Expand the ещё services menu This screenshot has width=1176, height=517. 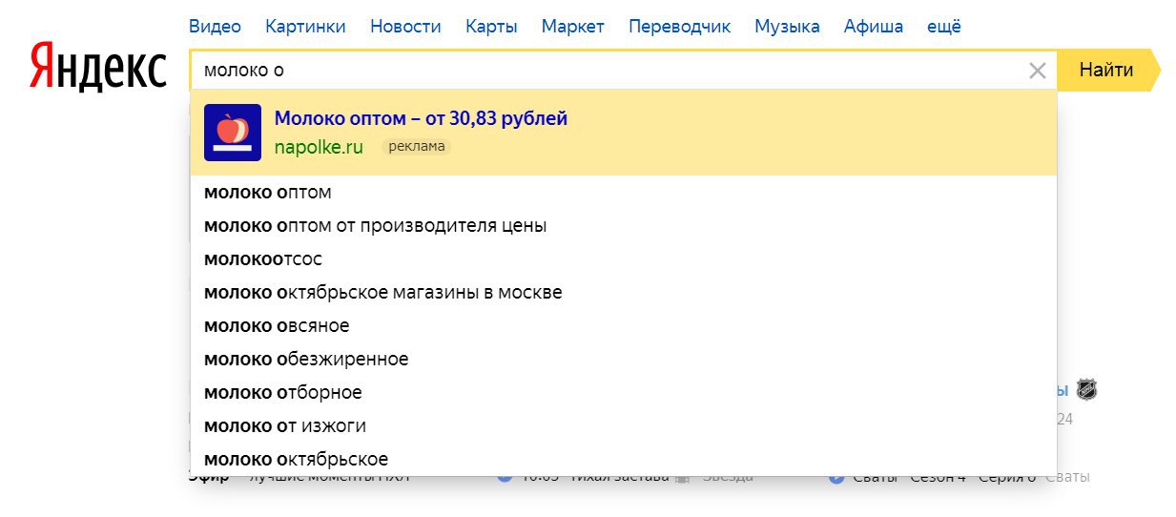click(x=944, y=26)
